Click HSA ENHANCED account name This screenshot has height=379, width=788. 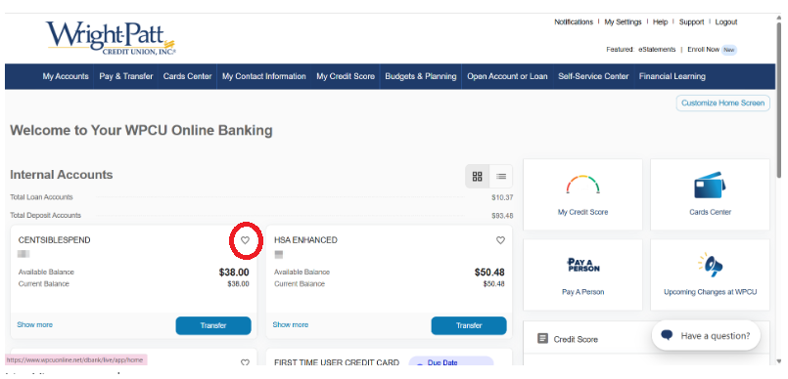pyautogui.click(x=305, y=240)
